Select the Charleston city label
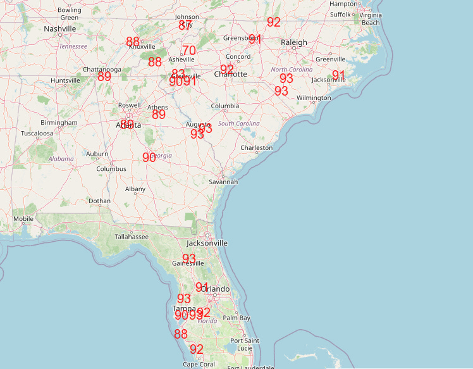 point(257,147)
